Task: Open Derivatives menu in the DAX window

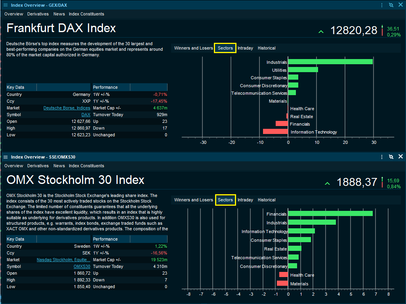Action: point(38,14)
